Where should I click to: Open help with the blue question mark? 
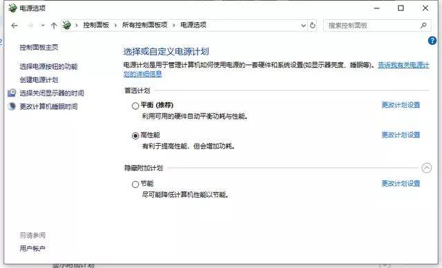coord(432,41)
